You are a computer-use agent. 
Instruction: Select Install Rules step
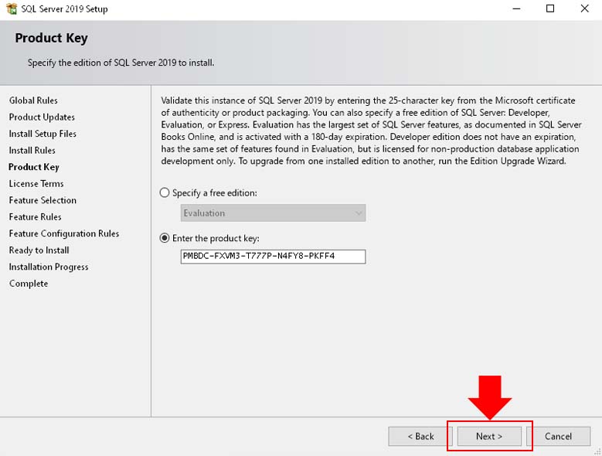(x=32, y=151)
